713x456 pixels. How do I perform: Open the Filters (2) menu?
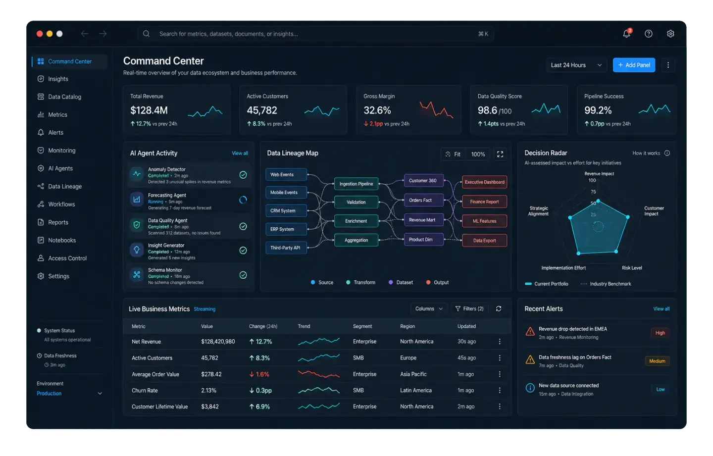[469, 308]
